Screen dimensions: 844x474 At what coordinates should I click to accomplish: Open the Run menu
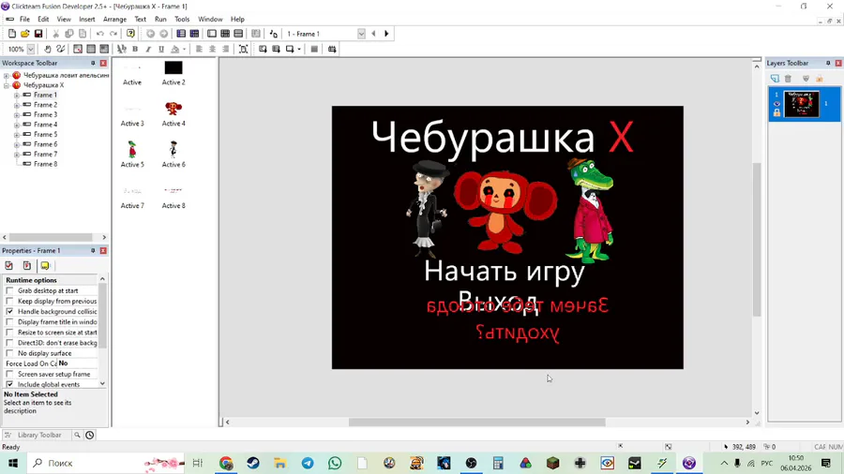[160, 19]
